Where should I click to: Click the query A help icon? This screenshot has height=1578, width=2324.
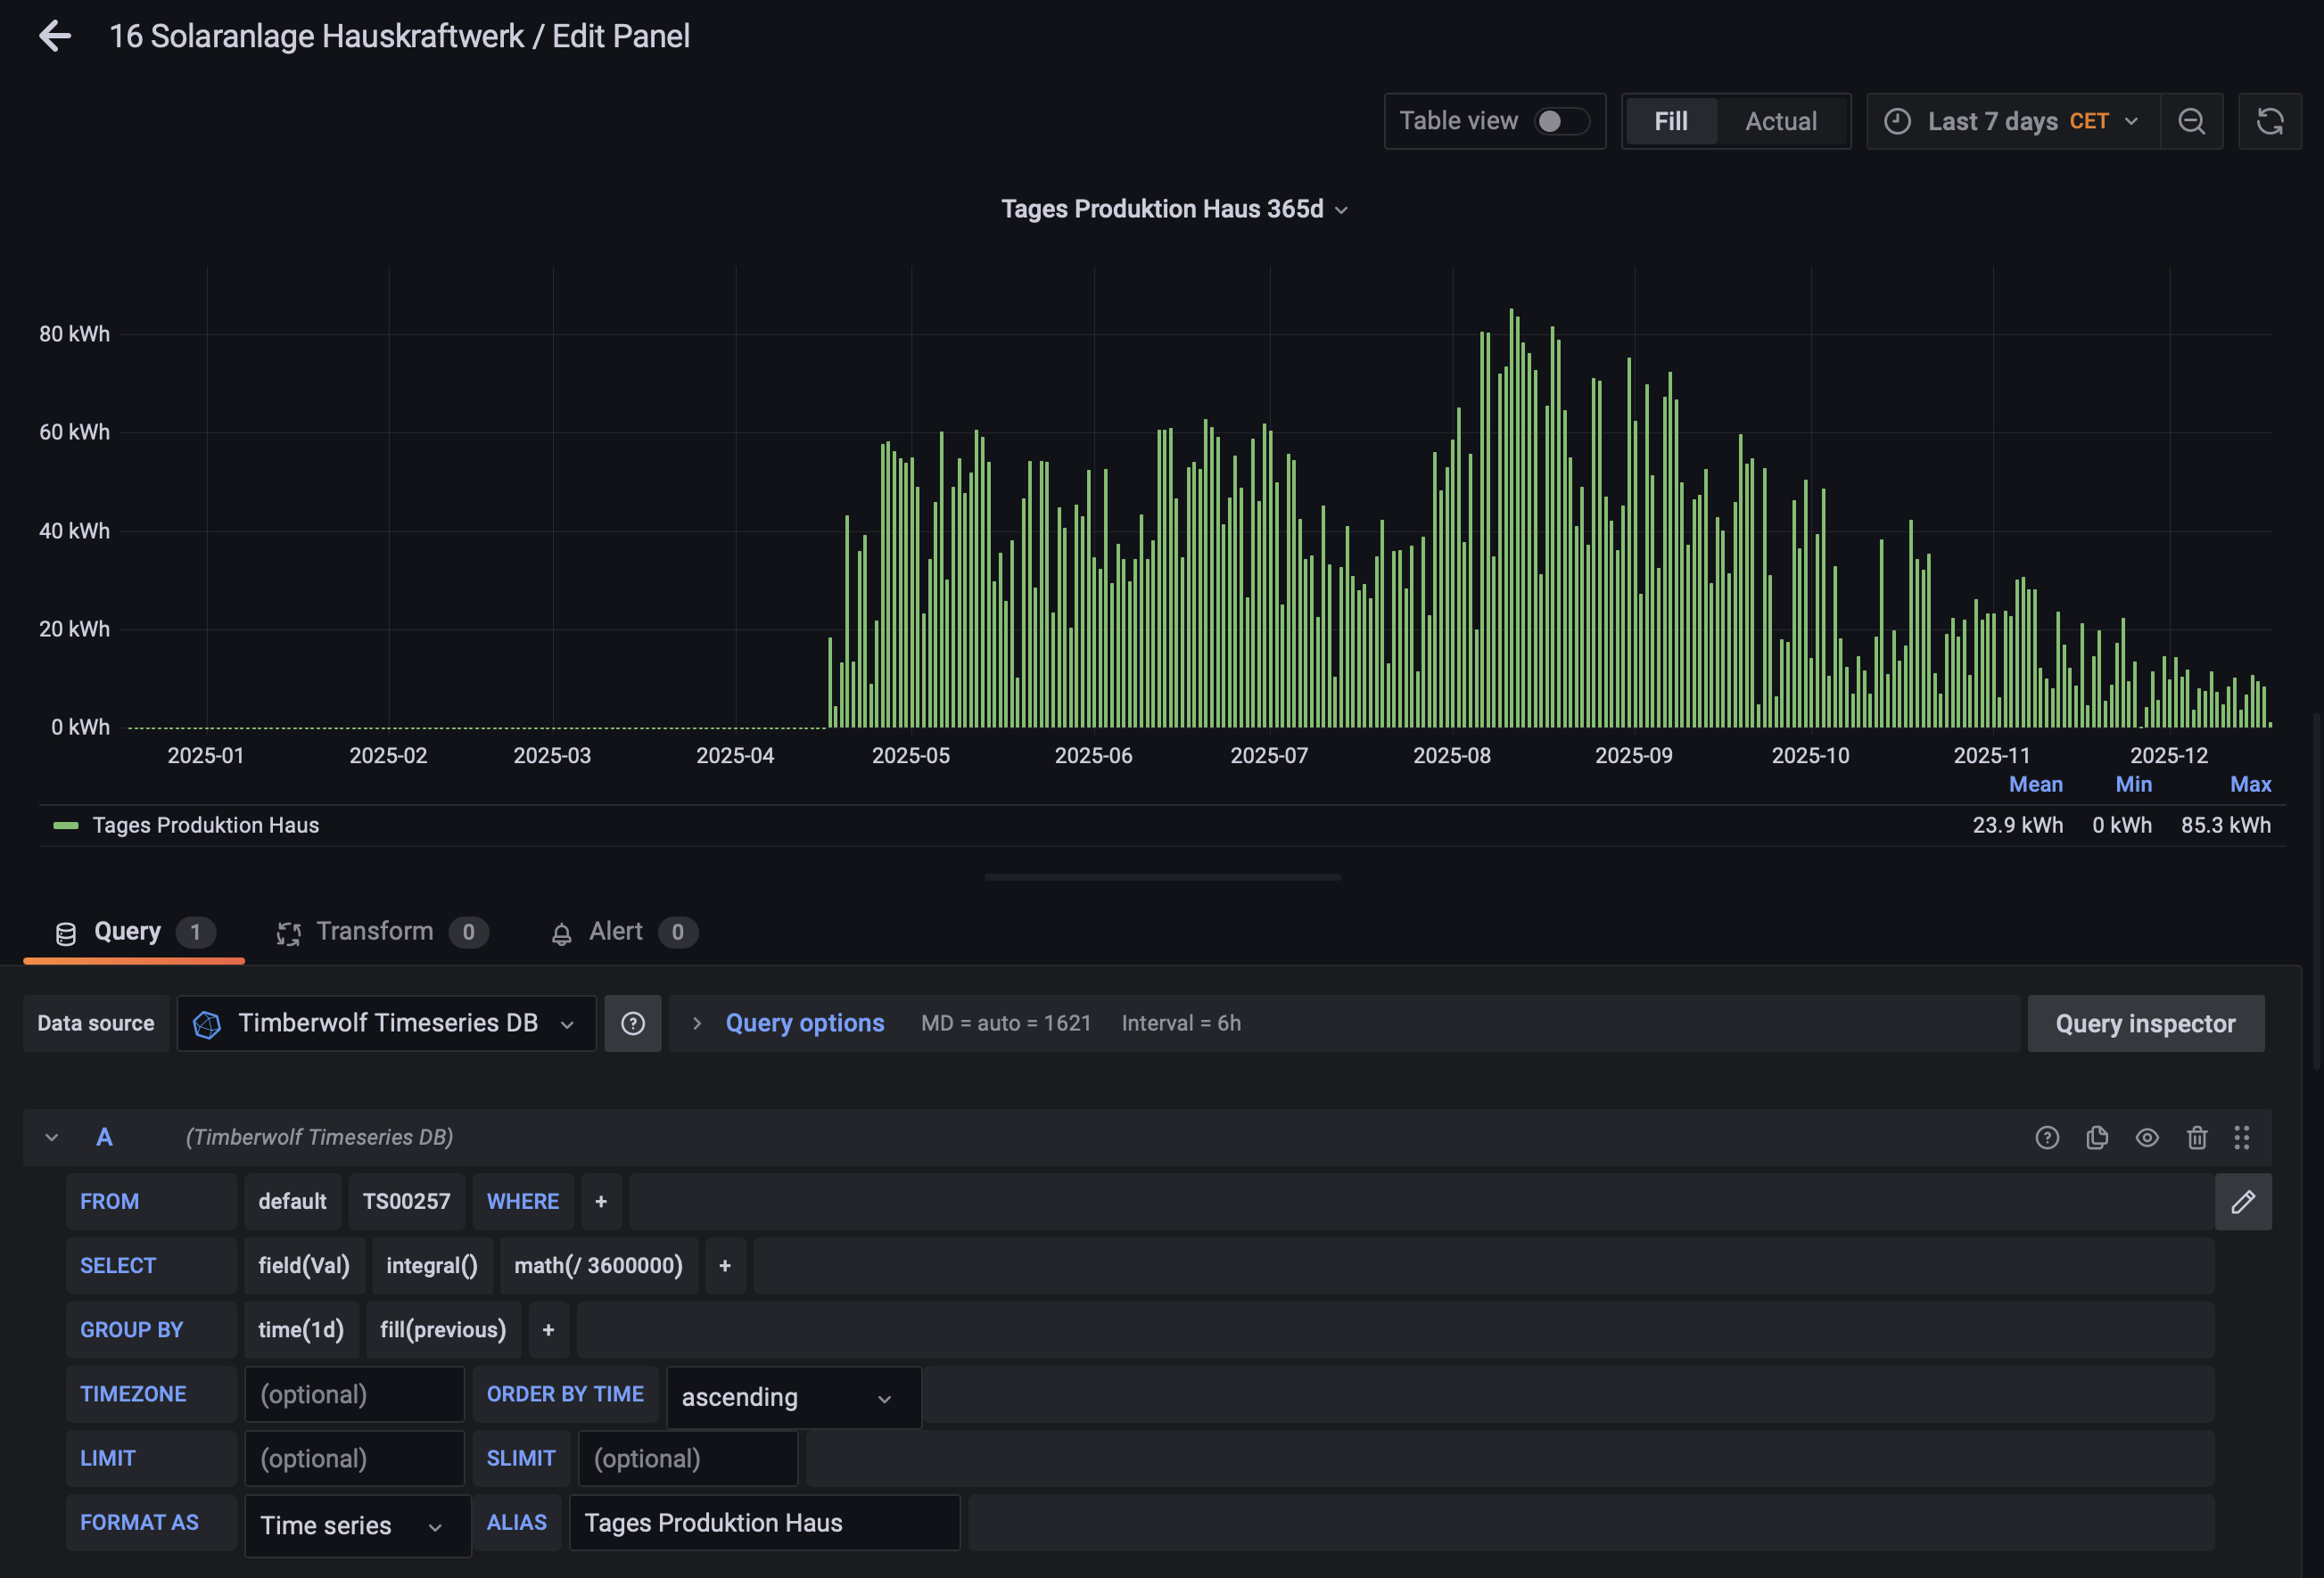coord(2047,1137)
